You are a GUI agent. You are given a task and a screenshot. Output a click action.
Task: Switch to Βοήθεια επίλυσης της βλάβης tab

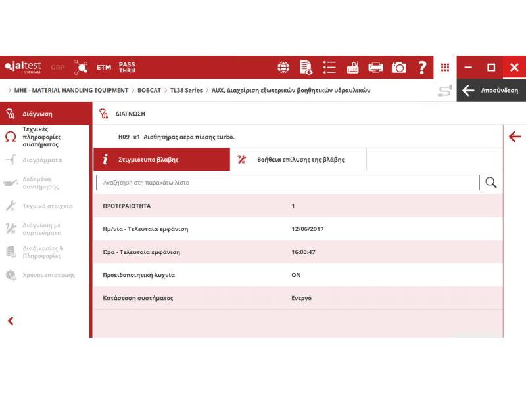click(x=298, y=160)
